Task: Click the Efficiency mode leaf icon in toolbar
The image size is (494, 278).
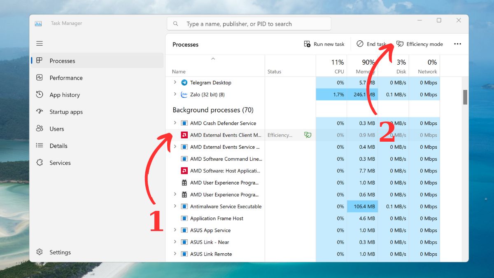Action: point(400,44)
